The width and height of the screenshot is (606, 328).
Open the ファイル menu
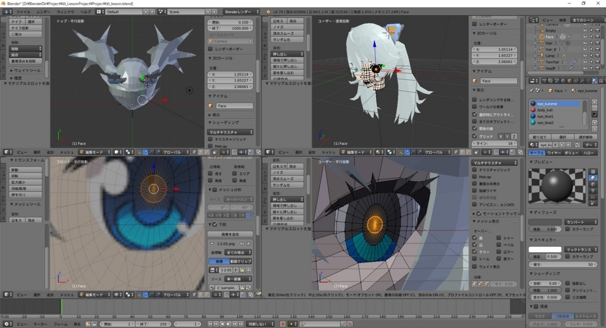point(23,12)
